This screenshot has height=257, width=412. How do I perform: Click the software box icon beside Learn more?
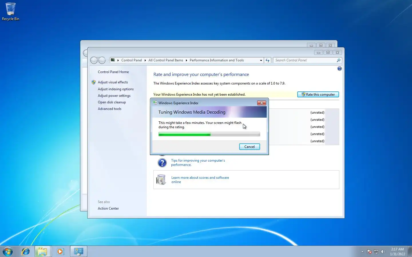(x=161, y=180)
